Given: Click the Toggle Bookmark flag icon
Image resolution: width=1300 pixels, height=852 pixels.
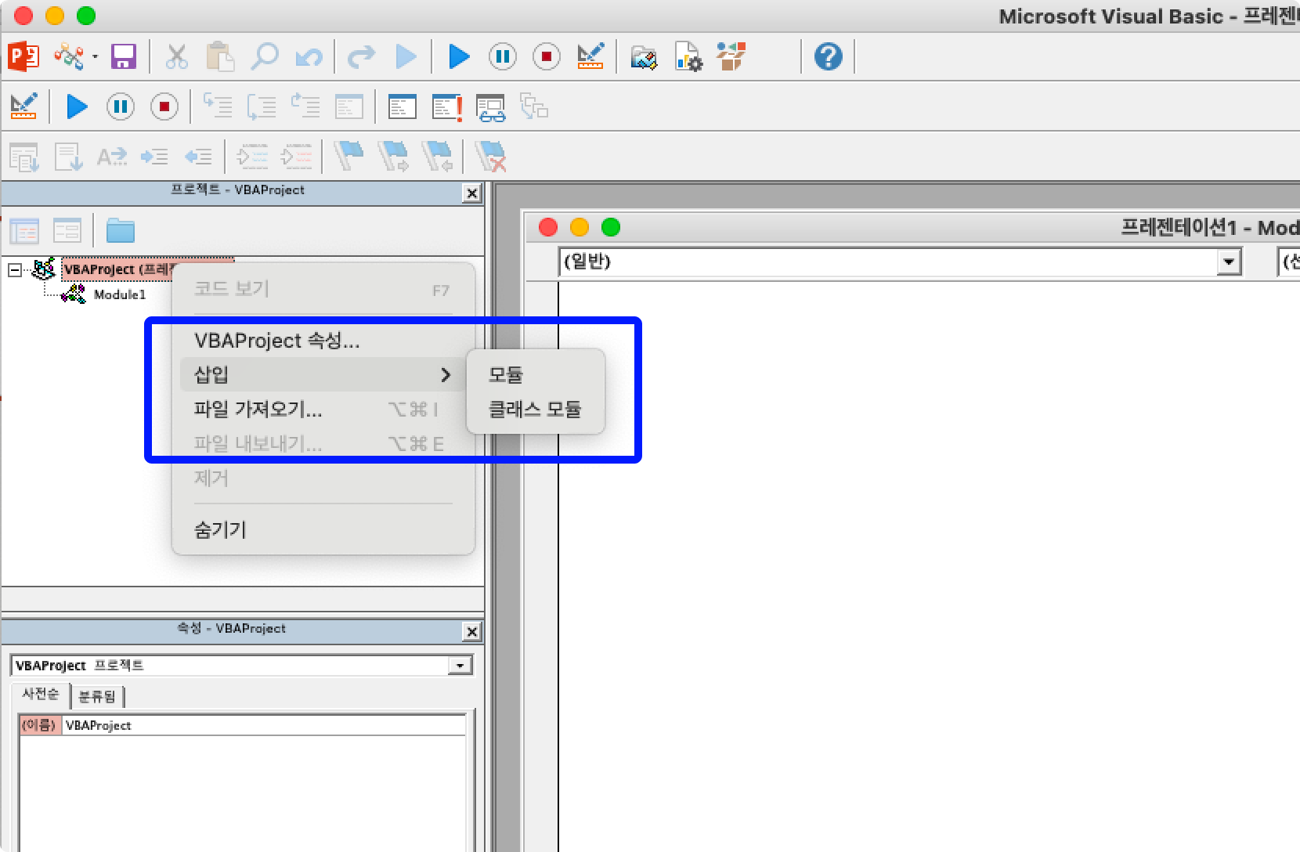Looking at the screenshot, I should point(348,156).
